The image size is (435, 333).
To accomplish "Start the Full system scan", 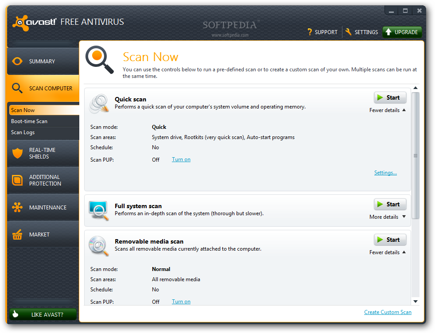I will click(390, 204).
